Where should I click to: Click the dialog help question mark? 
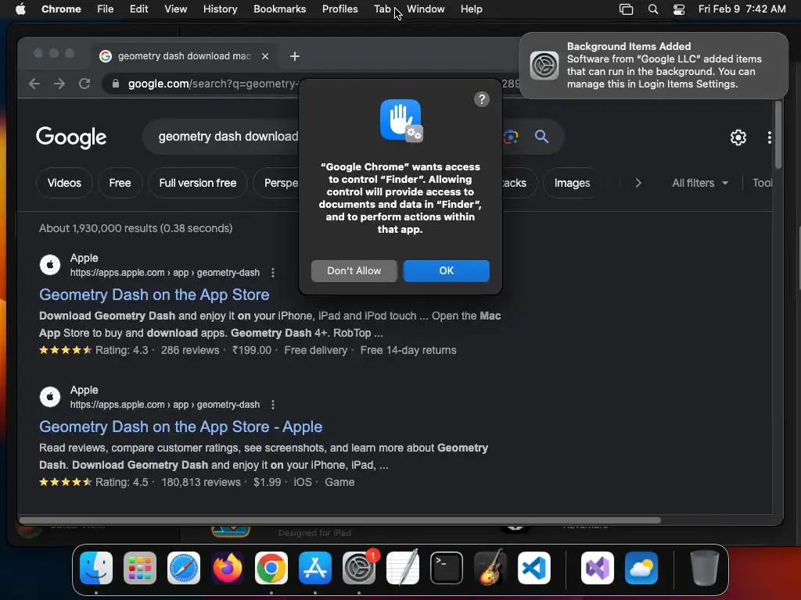481,99
